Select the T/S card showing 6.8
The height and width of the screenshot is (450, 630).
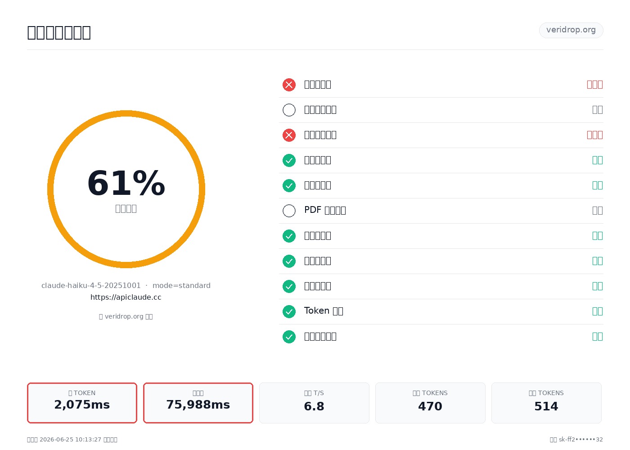(x=314, y=403)
